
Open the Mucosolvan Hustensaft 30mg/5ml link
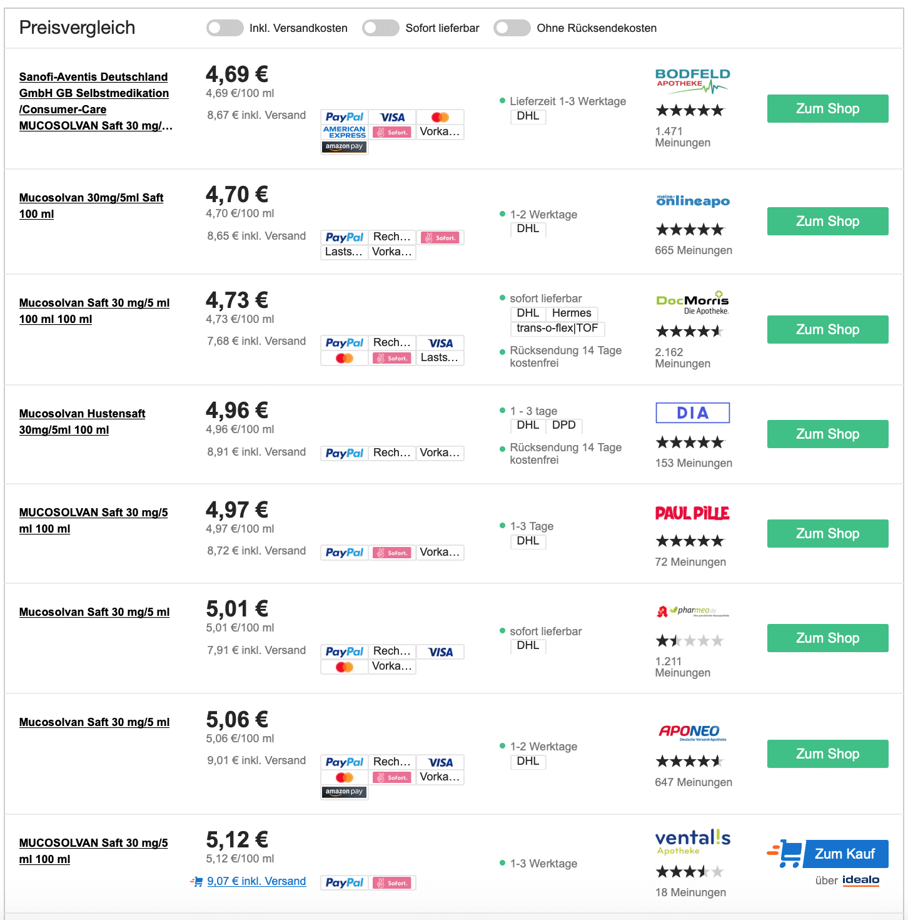pyautogui.click(x=82, y=422)
